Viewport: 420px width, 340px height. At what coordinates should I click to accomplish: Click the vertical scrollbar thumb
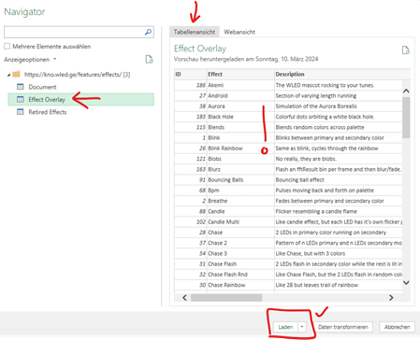click(406, 118)
